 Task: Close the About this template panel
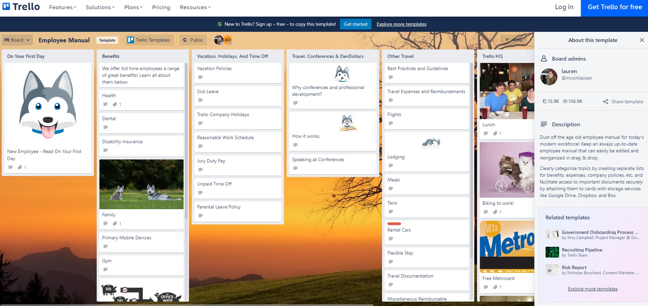[x=642, y=40]
